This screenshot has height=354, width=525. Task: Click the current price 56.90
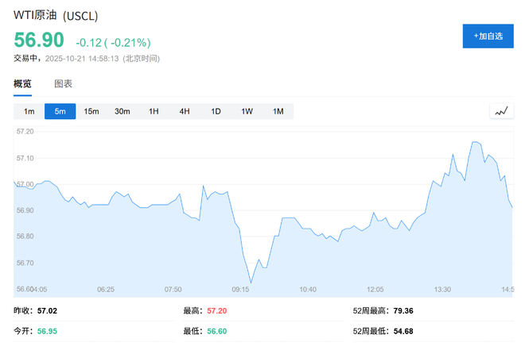[39, 41]
